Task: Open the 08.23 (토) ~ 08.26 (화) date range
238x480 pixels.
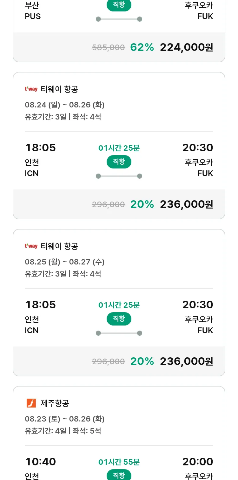Action: pos(65,419)
